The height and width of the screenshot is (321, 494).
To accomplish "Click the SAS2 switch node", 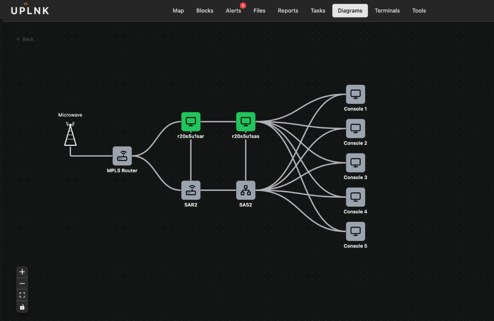I will [x=246, y=190].
